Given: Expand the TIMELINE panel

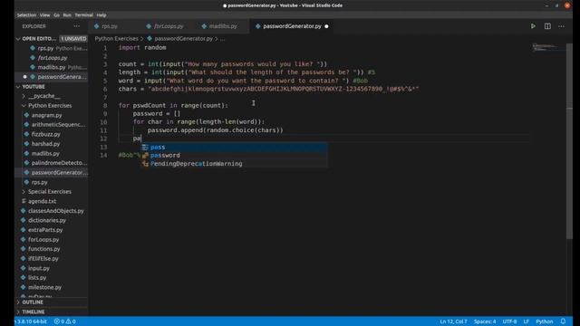Looking at the screenshot, I should (x=18, y=312).
